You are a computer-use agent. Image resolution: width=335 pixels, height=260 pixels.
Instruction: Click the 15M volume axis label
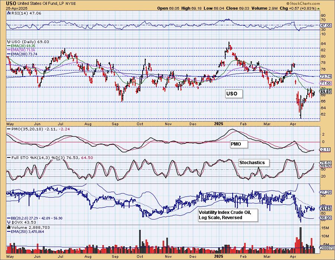point(325,228)
